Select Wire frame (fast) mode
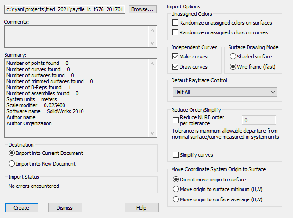 click(x=233, y=67)
